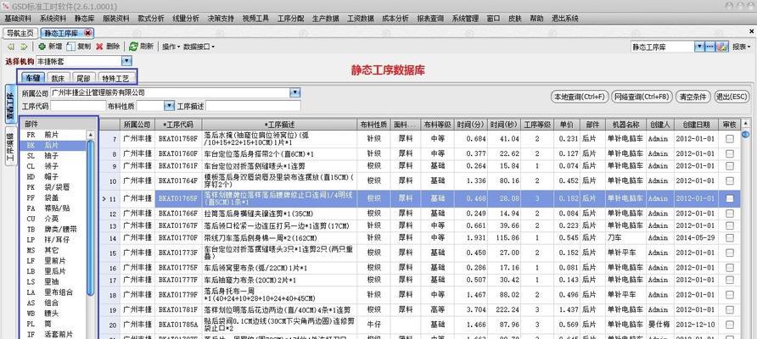
Task: Toggle 审核 checkbox for row BKAT01761F
Action: (x=730, y=166)
